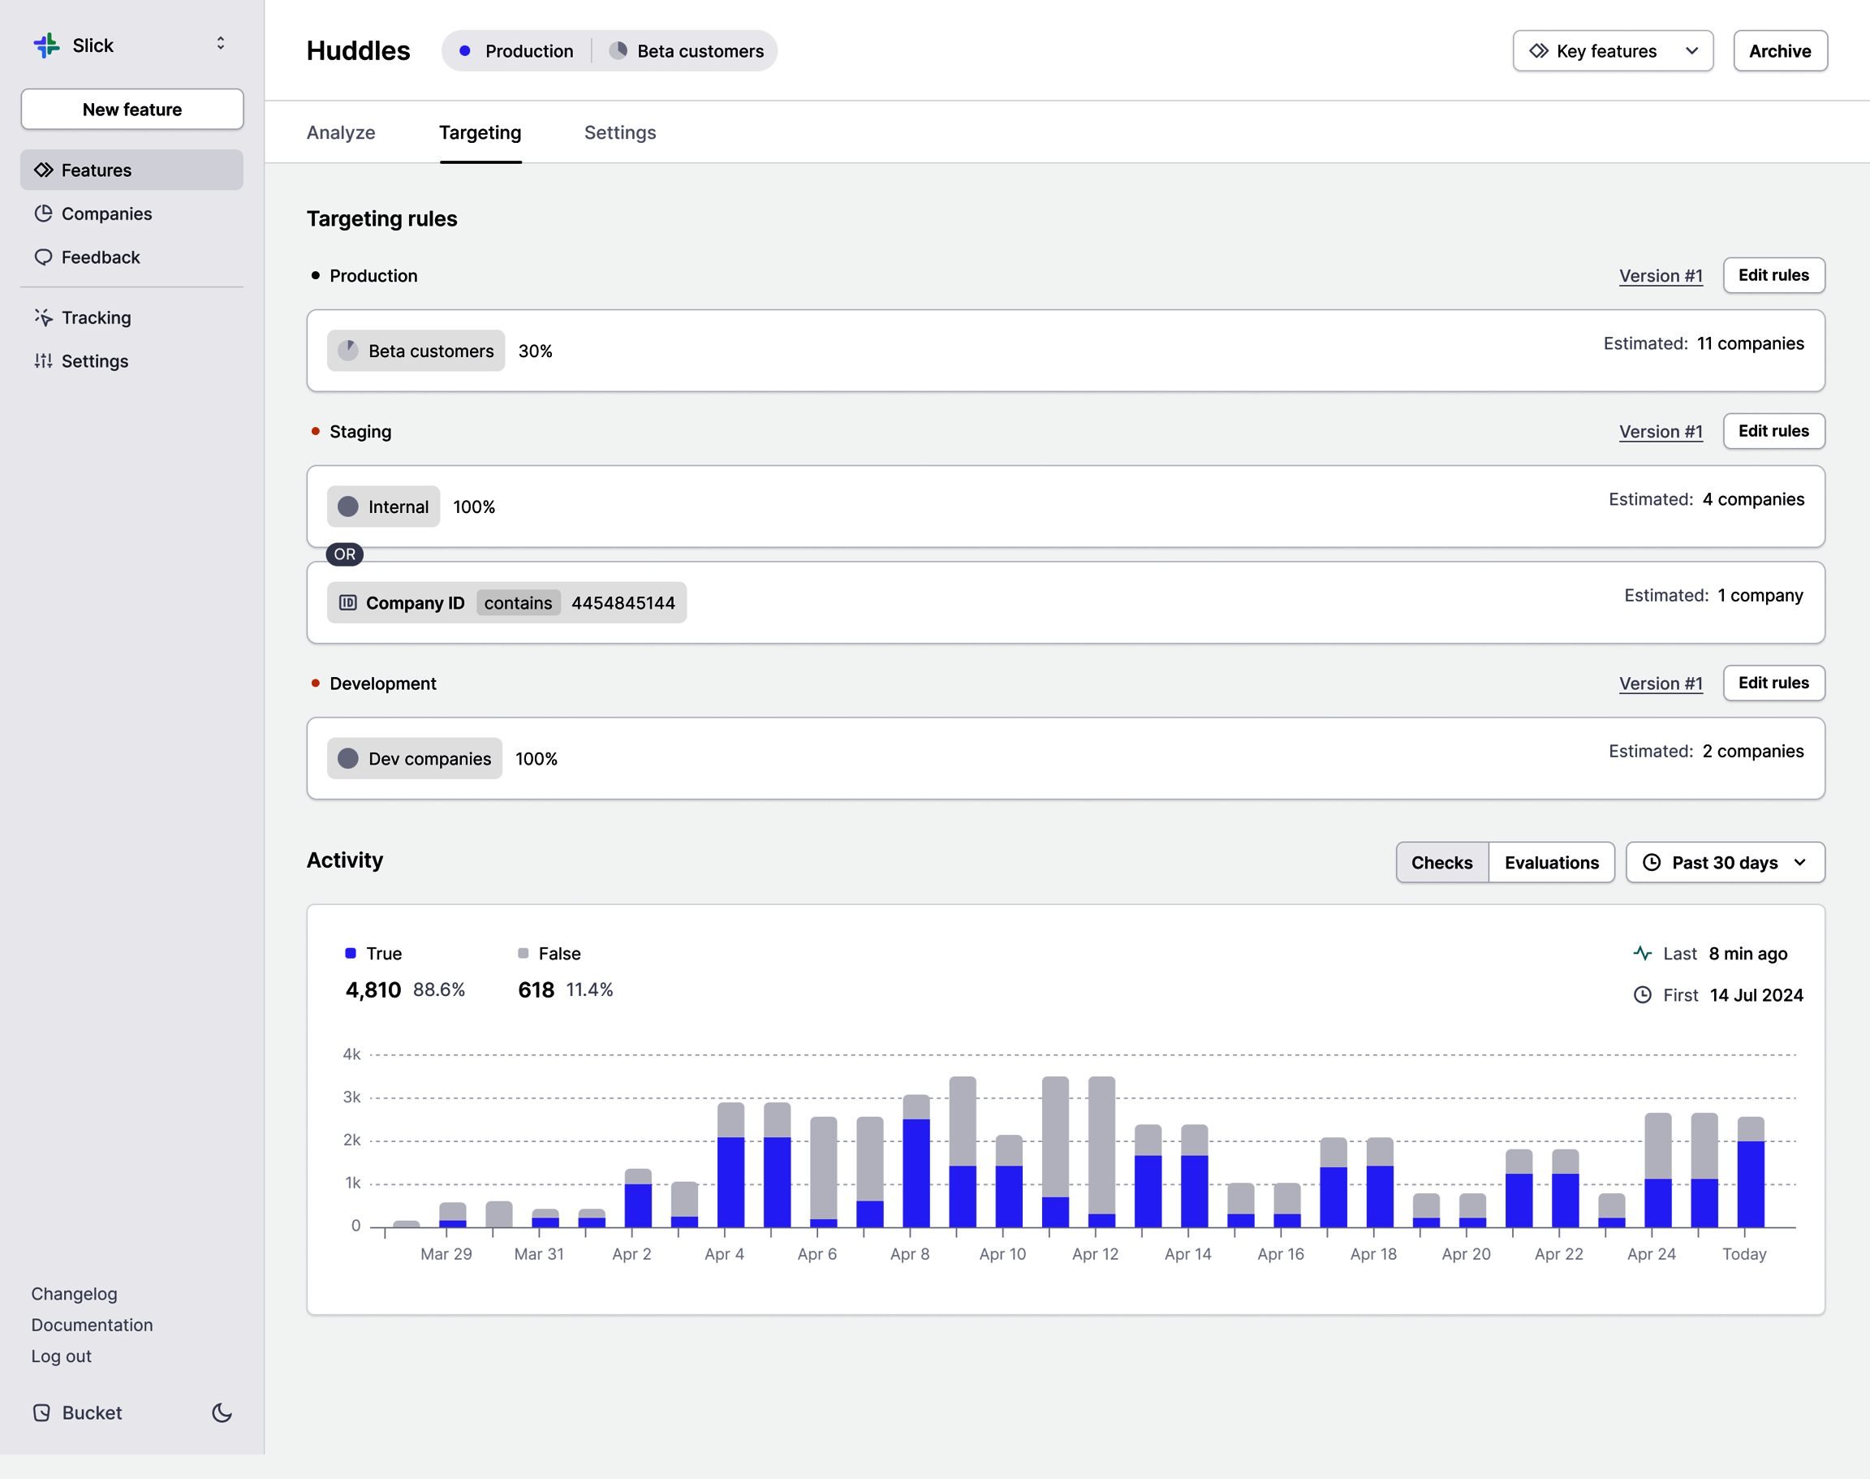Viewport: 1870px width, 1479px height.
Task: Click the Bucket logo at the bottom
Action: (x=42, y=1412)
